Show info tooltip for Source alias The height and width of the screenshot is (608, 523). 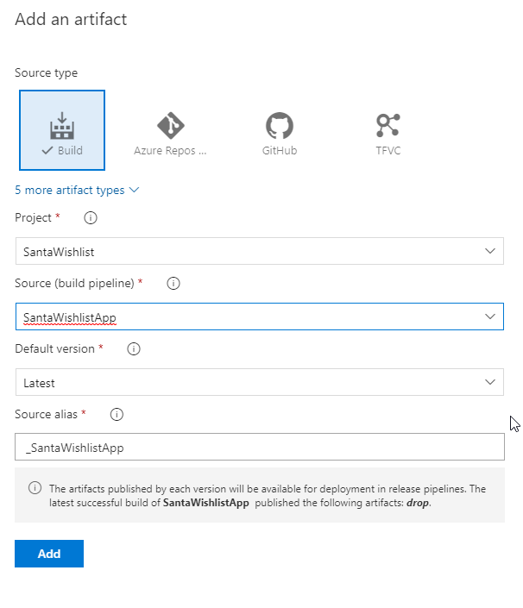click(x=117, y=414)
